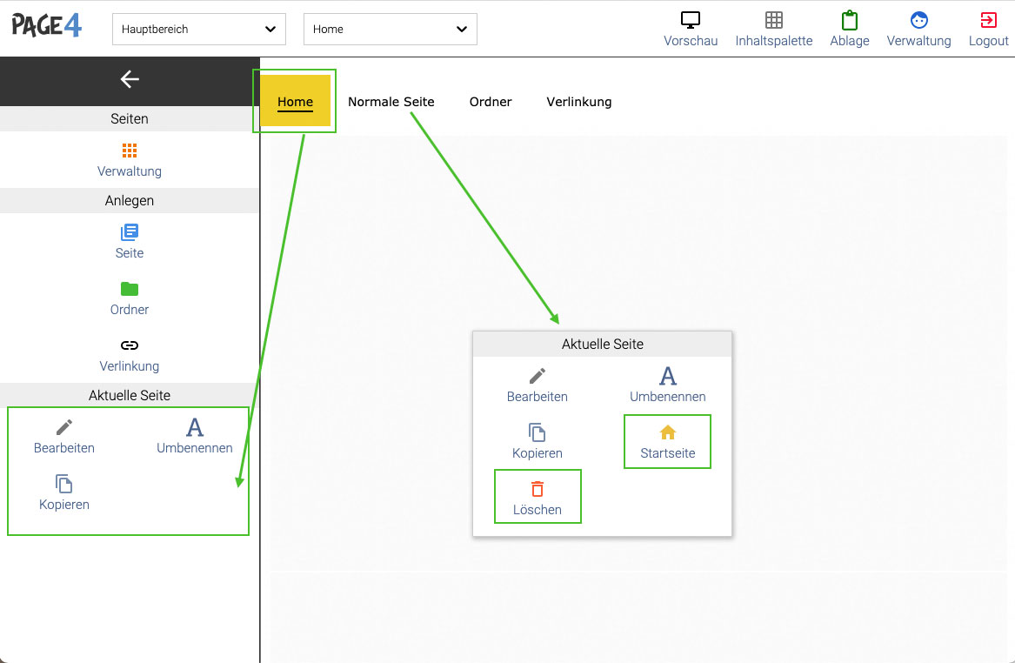Click the Logout label
This screenshot has width=1015, height=663.
988,41
